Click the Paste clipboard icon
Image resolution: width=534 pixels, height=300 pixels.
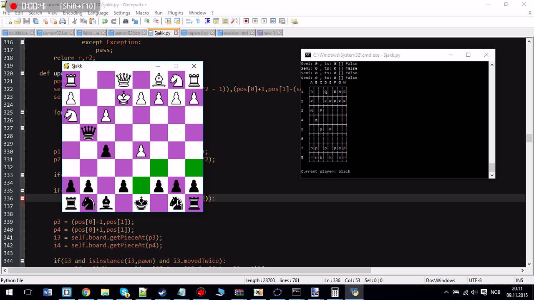click(93, 21)
